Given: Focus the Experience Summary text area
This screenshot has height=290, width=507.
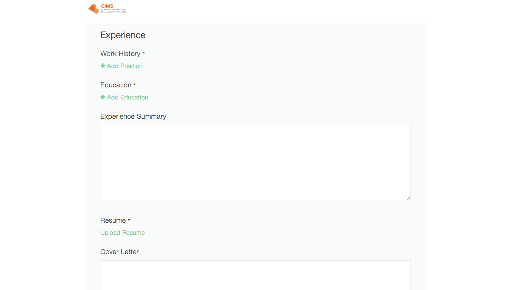Looking at the screenshot, I should (255, 162).
